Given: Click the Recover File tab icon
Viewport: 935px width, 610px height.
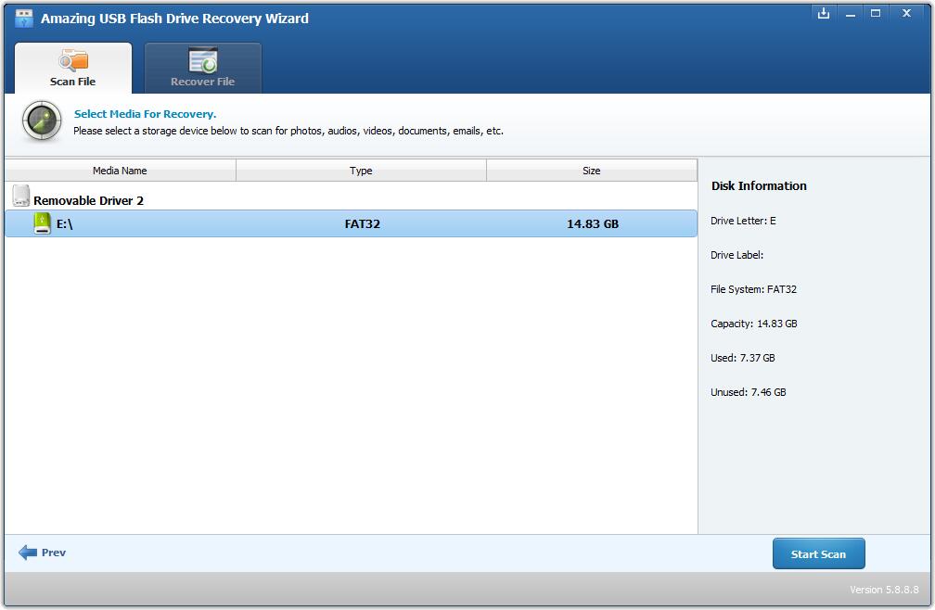Looking at the screenshot, I should [202, 61].
